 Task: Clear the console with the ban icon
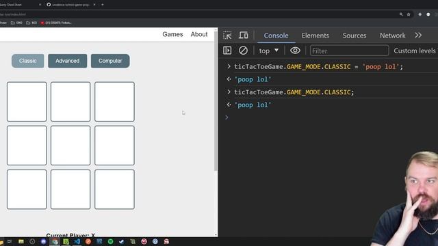pos(243,51)
